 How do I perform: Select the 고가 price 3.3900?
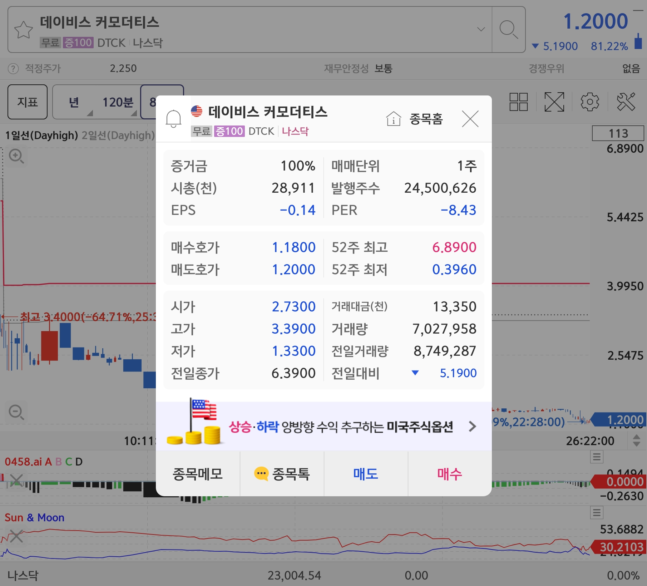coord(294,329)
